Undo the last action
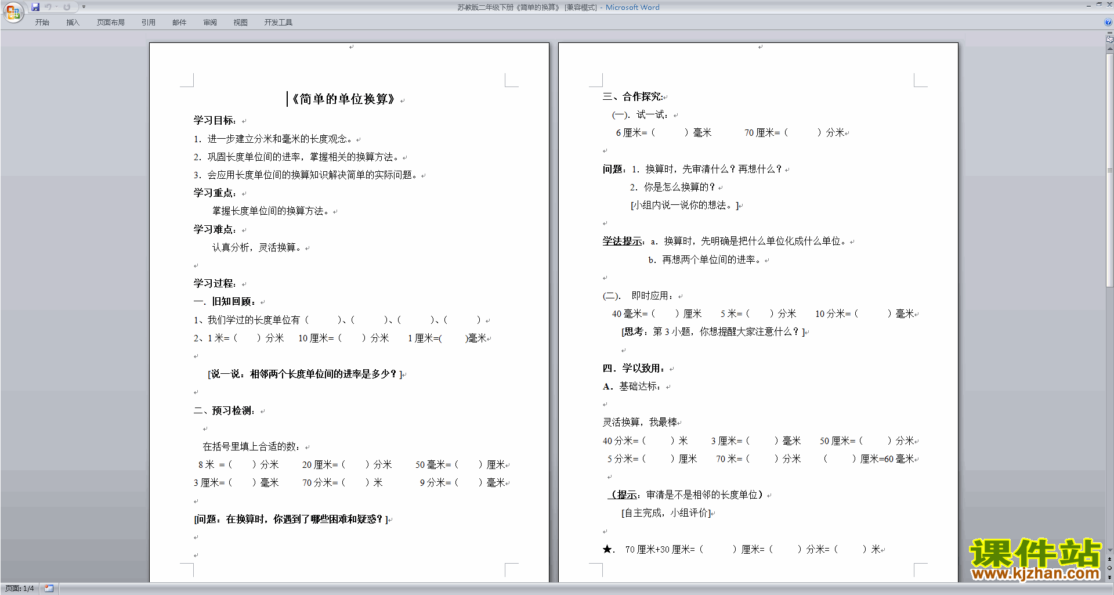This screenshot has height=595, width=1114. pos(48,7)
